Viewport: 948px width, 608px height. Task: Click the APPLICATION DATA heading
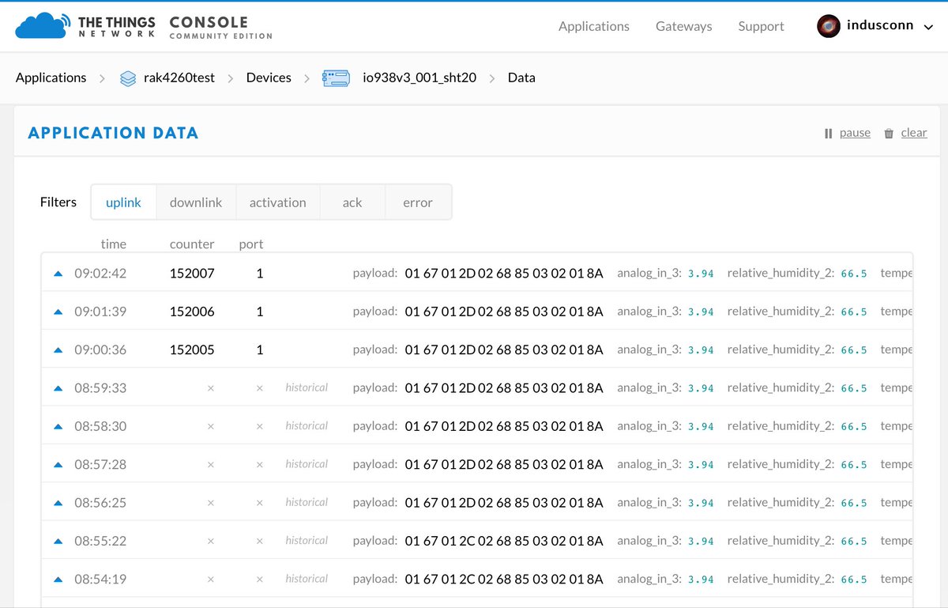pyautogui.click(x=113, y=133)
